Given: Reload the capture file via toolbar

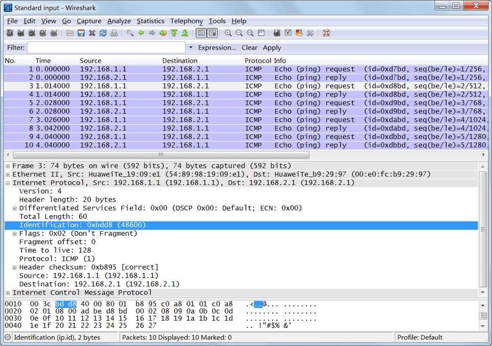Looking at the screenshot, I should [103, 33].
